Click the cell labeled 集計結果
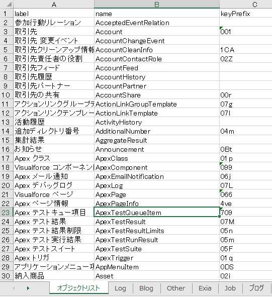This screenshot has width=272, height=297. tap(54, 140)
